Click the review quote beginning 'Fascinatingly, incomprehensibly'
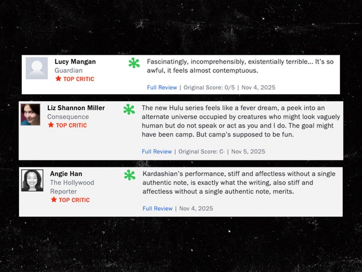This screenshot has width=362, height=272. [x=240, y=66]
